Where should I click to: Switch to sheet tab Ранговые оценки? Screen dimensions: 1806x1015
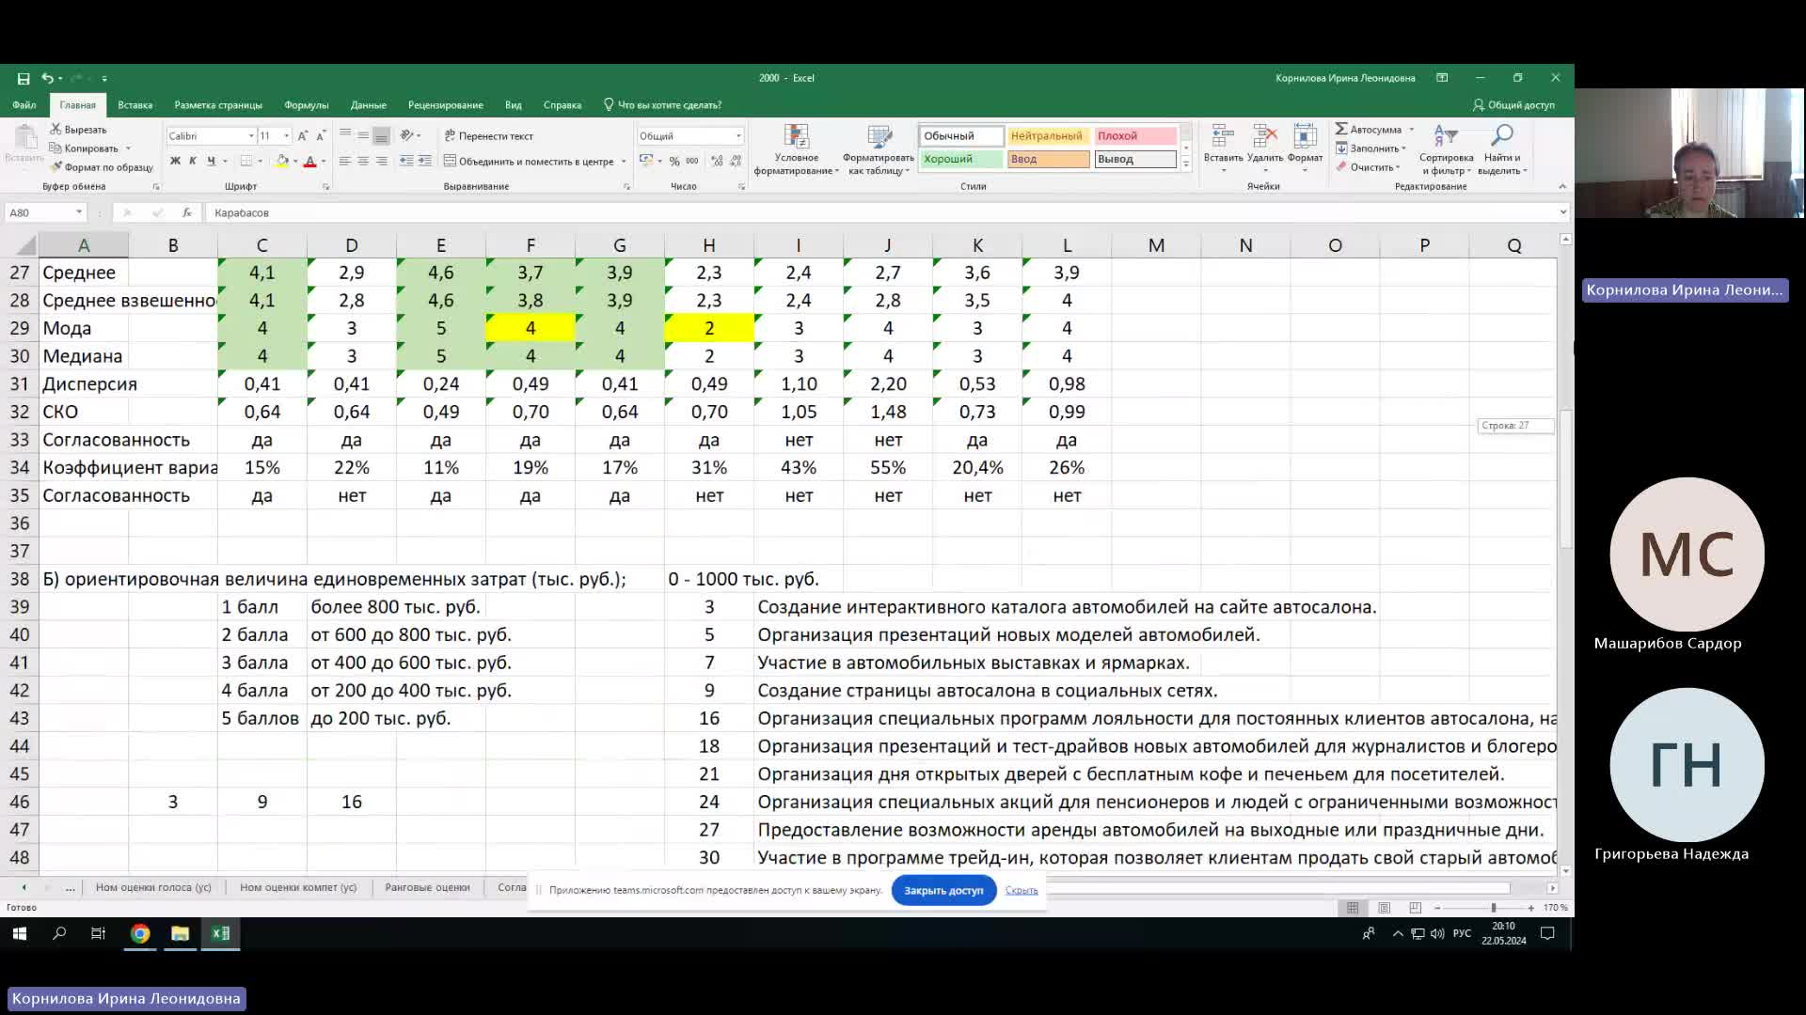coord(427,887)
